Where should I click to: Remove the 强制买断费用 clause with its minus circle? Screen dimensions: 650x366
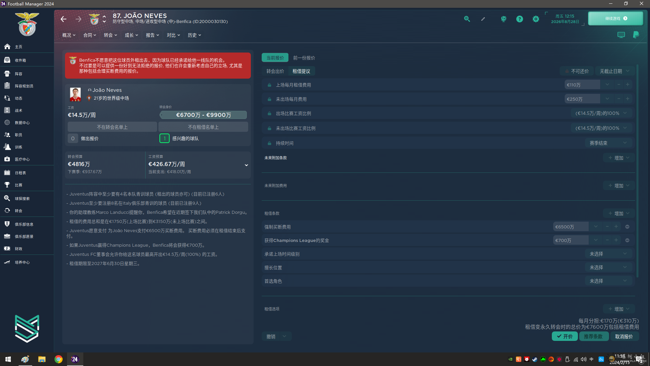[627, 227]
